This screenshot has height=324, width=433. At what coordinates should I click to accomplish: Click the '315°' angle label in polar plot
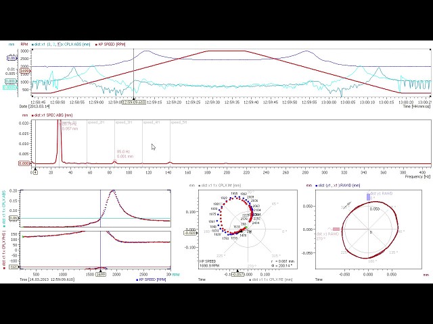[276, 256]
